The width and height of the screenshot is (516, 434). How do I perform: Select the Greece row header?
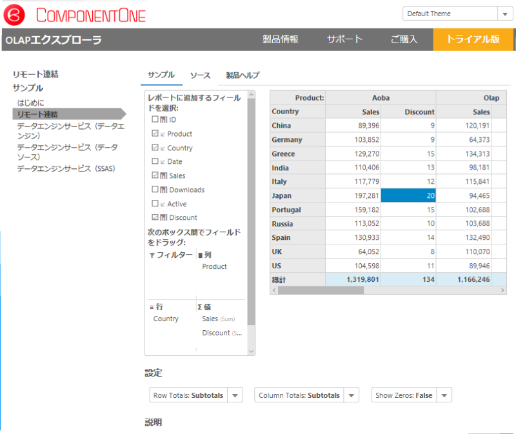tap(298, 153)
